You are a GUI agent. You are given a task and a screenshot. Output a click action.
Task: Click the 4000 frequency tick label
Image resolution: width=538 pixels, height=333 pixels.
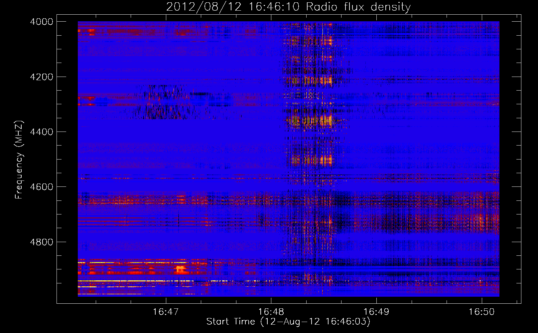(x=42, y=22)
